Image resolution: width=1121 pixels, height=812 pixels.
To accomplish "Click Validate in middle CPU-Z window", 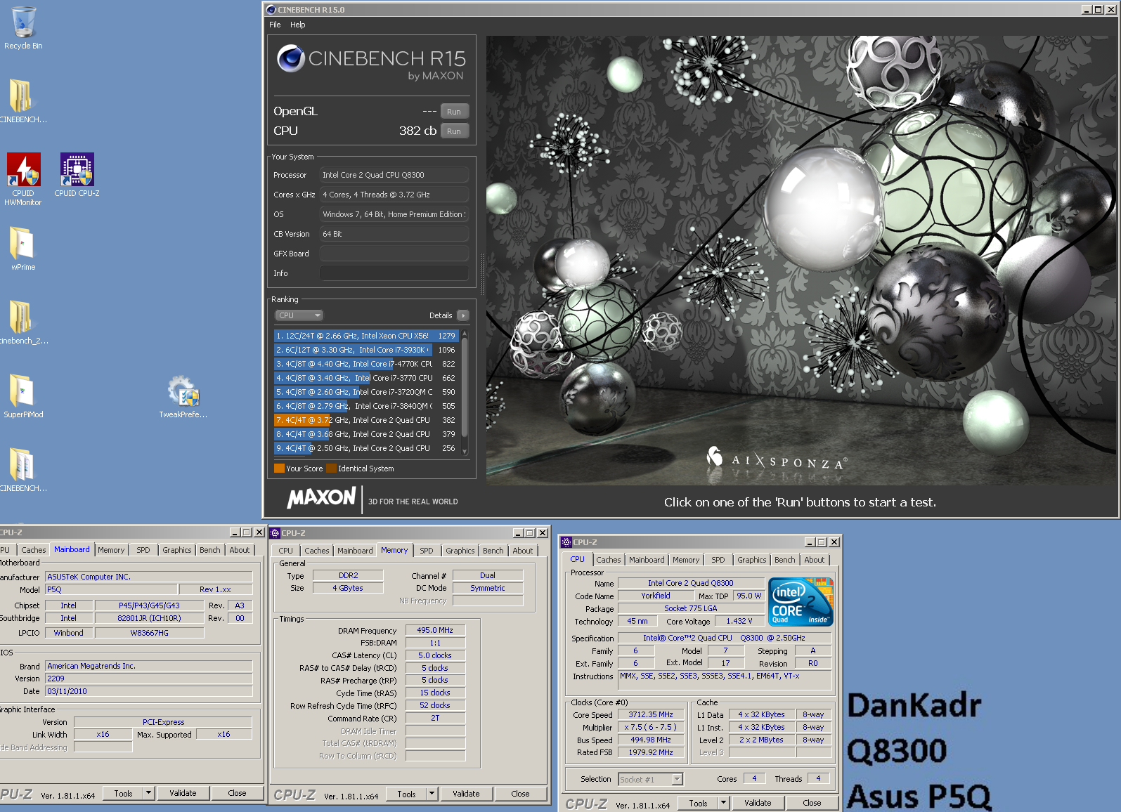I will [x=466, y=794].
